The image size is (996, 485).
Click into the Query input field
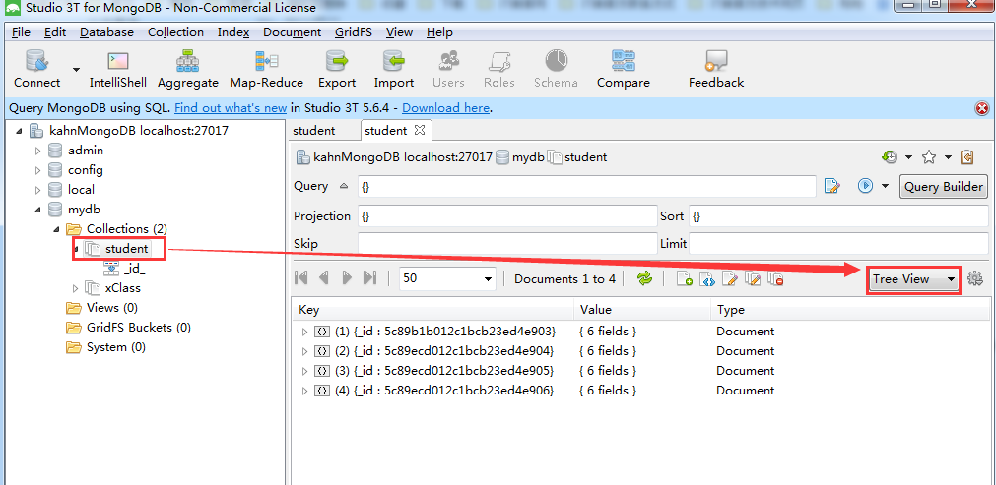(586, 187)
